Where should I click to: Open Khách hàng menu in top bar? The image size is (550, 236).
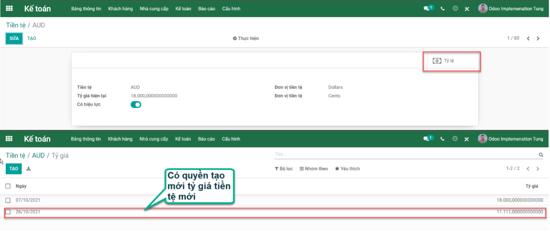pyautogui.click(x=120, y=9)
